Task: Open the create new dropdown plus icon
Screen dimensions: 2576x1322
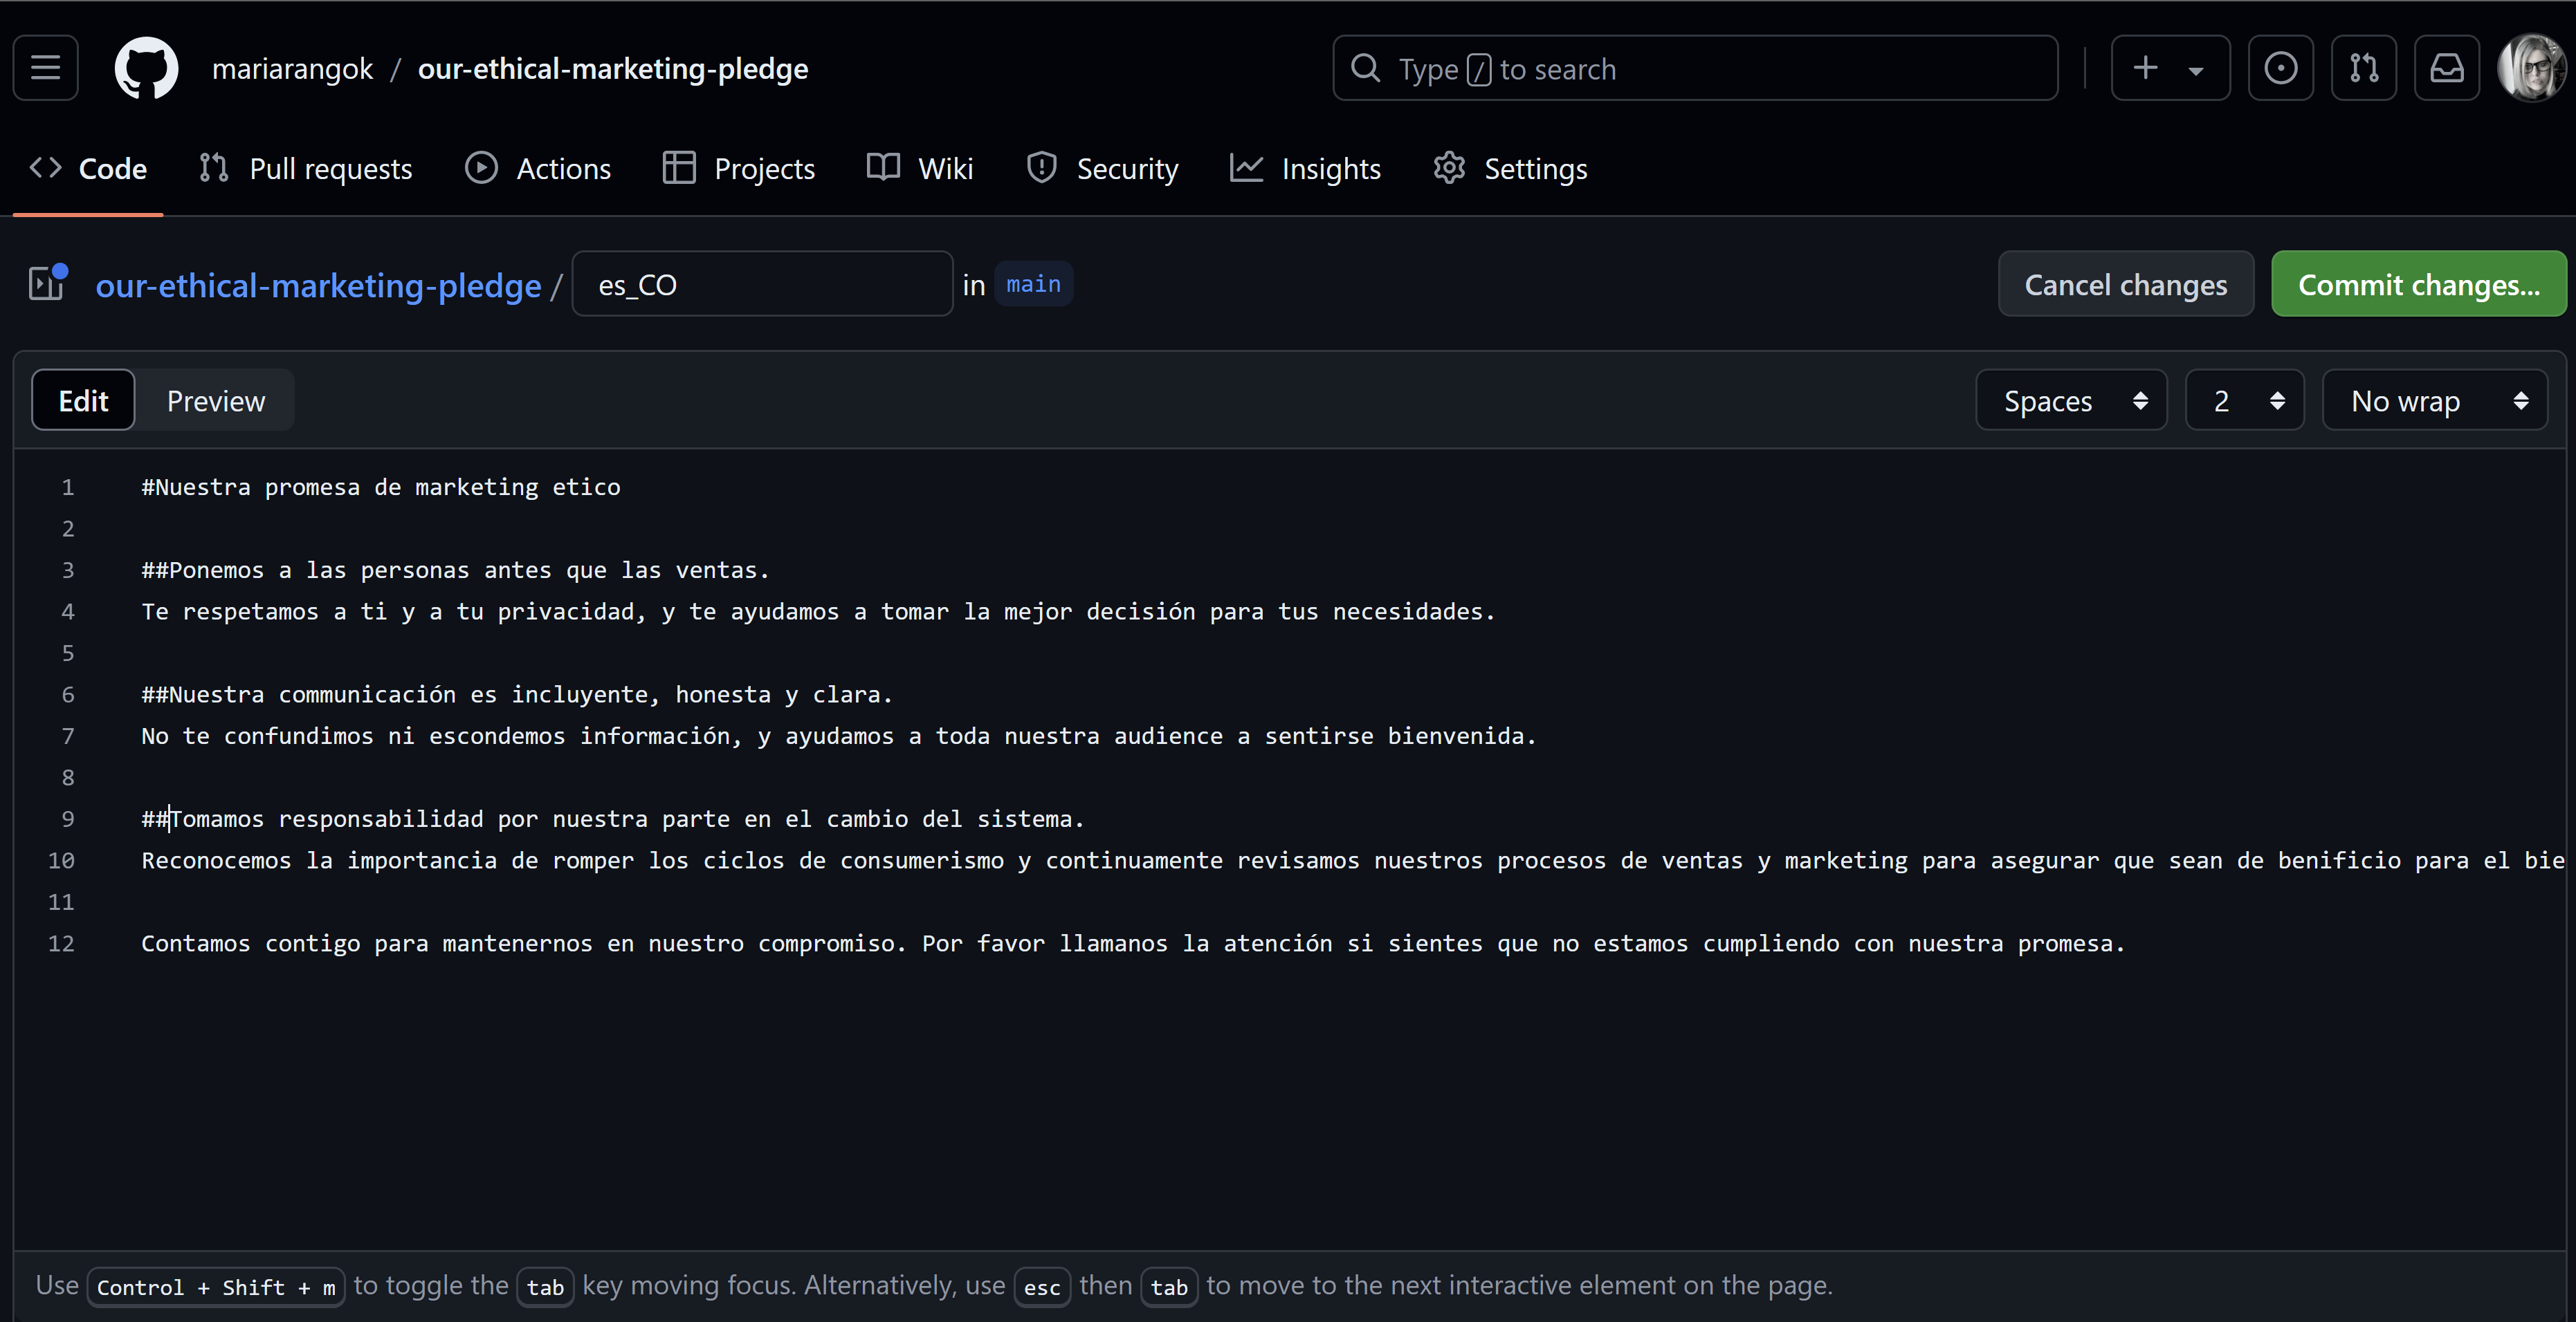Action: pos(2169,67)
